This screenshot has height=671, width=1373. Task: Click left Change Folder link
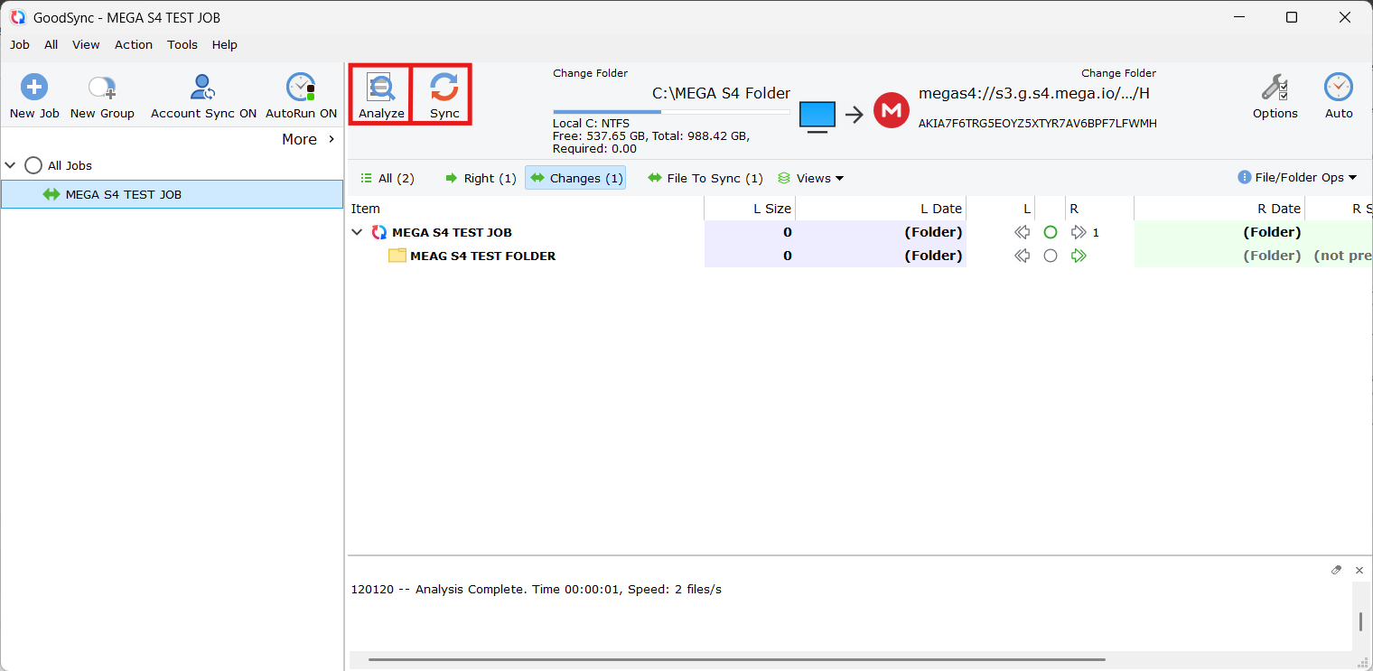coord(590,73)
